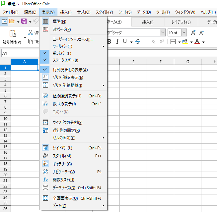217x212 pixels.
Task: Click the notebookbar menu icon at far left
Action: pyautogui.click(x=4, y=21)
